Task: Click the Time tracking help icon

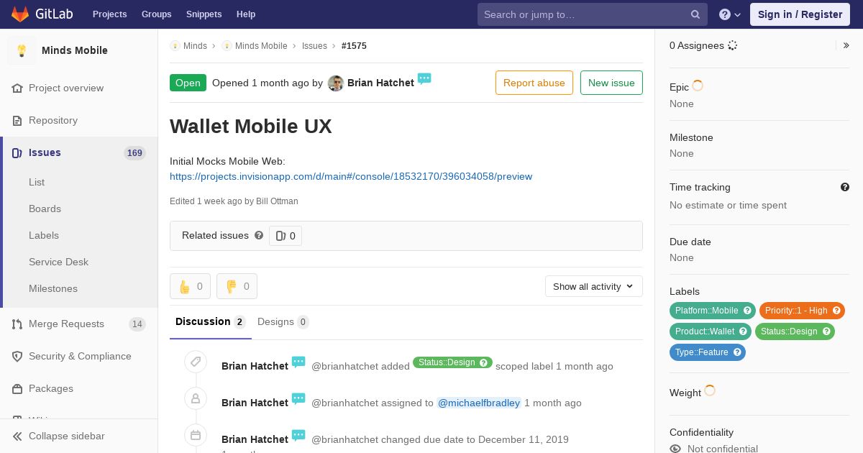Action: click(x=845, y=187)
